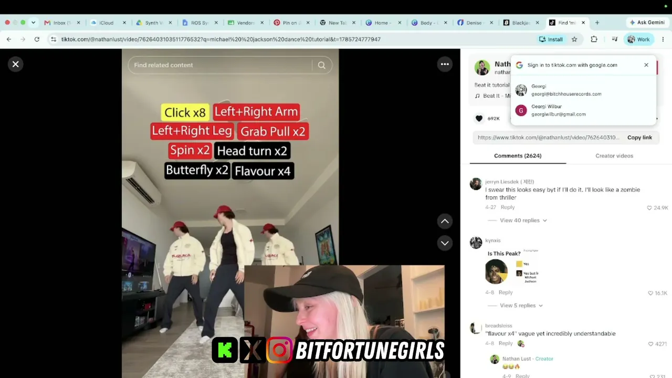Click the video URL text field

click(548, 138)
